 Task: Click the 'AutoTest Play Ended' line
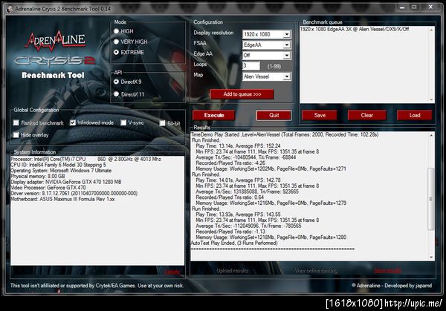[234, 243]
